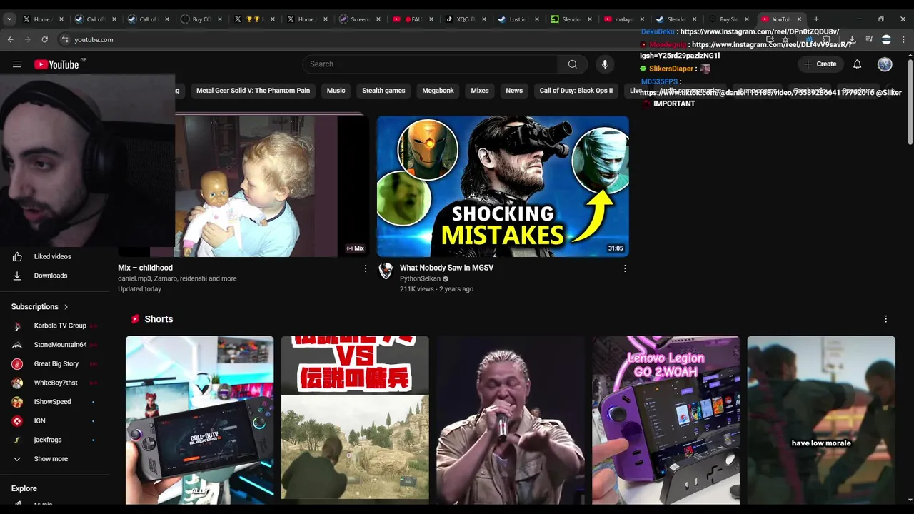The image size is (914, 514).
Task: Open the Lenovo Legion GO 2 Short
Action: tap(666, 420)
